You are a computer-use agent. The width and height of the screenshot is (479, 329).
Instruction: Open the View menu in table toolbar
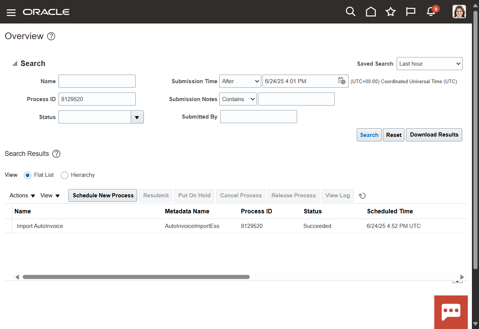[x=50, y=195]
